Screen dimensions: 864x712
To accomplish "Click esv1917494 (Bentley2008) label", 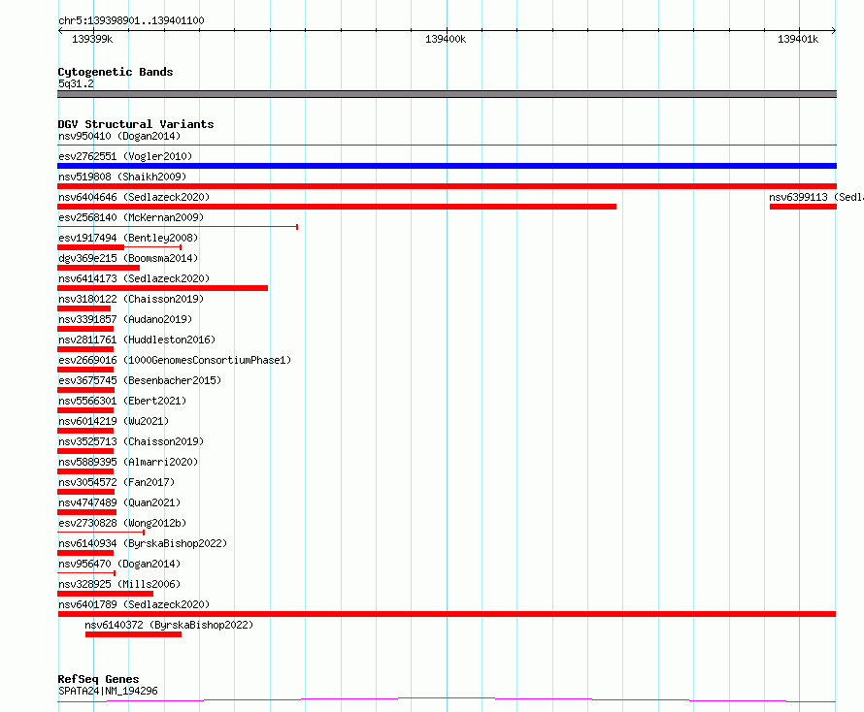I will (x=128, y=238).
